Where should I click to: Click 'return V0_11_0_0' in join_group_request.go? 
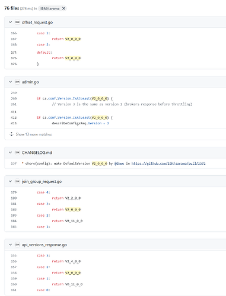tap(67, 221)
